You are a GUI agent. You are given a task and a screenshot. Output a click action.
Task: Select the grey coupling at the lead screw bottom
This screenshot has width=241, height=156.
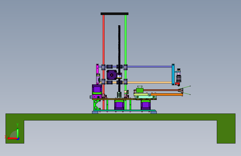click(119, 95)
